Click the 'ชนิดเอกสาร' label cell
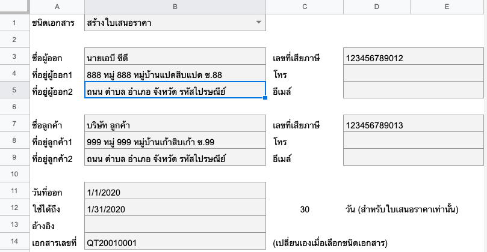This screenshot has height=252, width=487. (x=57, y=23)
